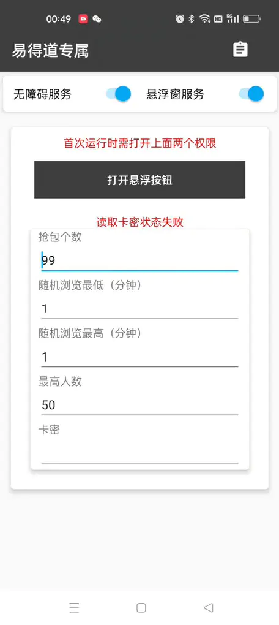Tap the 最高人数 field showing 50
279x625 pixels.
(x=139, y=405)
